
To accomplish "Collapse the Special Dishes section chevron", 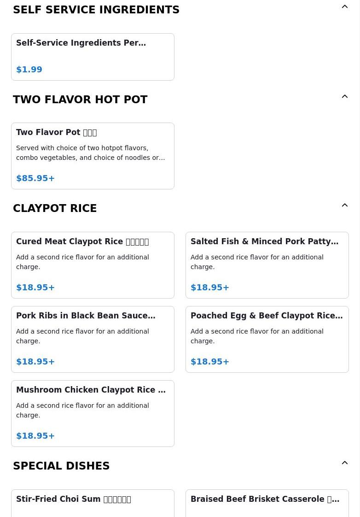I will (344, 463).
